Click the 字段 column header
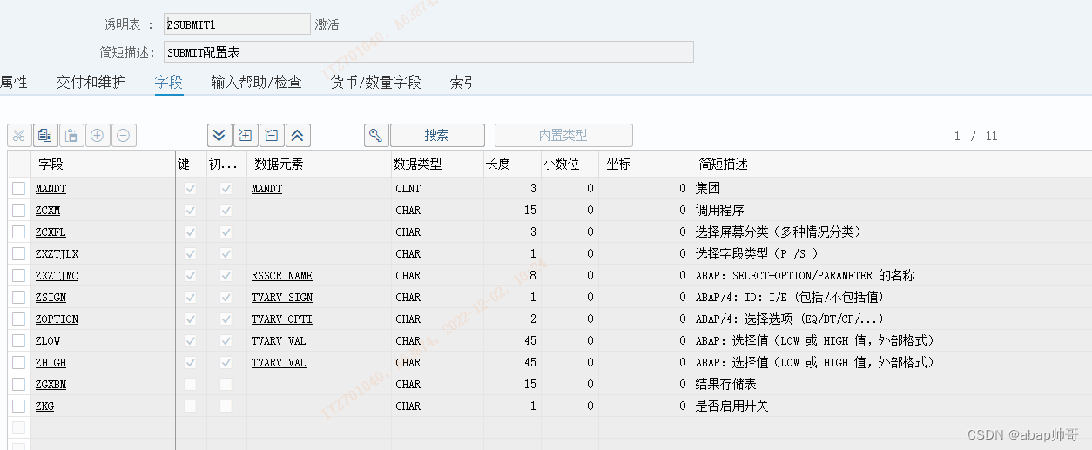 click(x=104, y=164)
